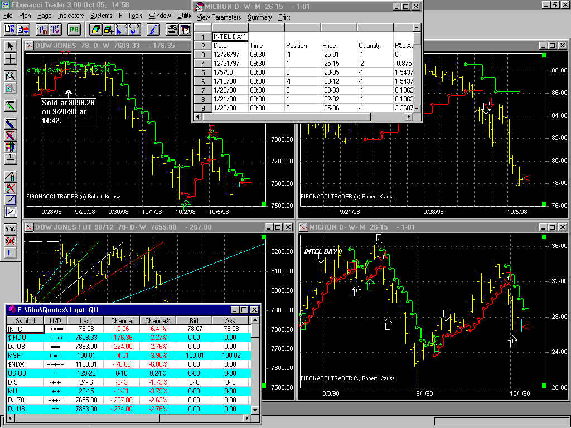The height and width of the screenshot is (428, 571).
Task: Click the stacked colored windows icon
Action: click(x=95, y=29)
